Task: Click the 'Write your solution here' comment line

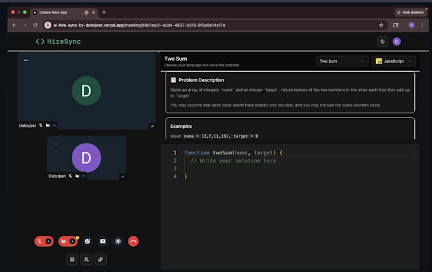Action: [x=233, y=161]
